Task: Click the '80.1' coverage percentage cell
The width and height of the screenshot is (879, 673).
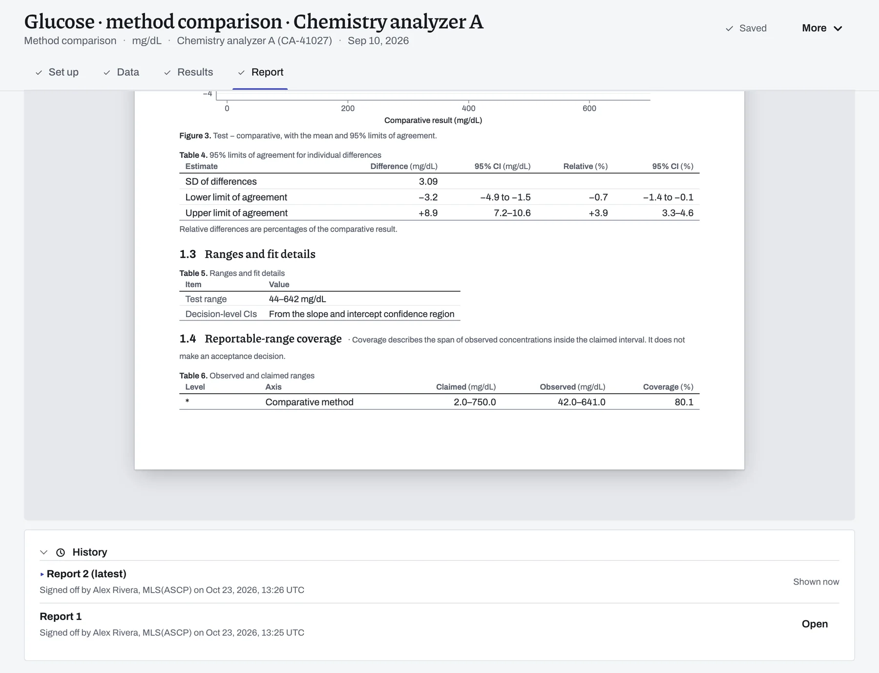Action: 684,402
